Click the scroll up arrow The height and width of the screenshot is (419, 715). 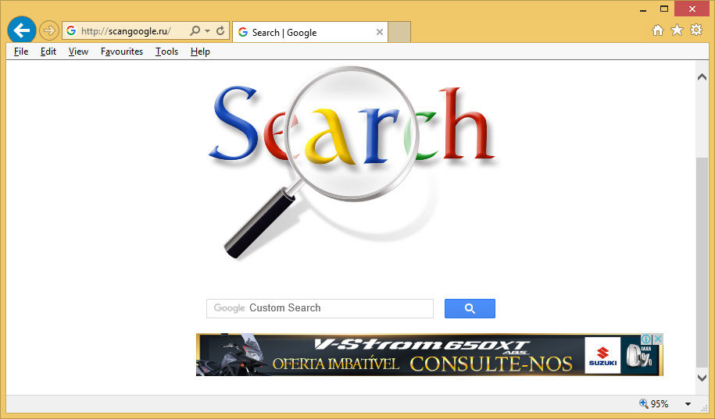click(702, 77)
